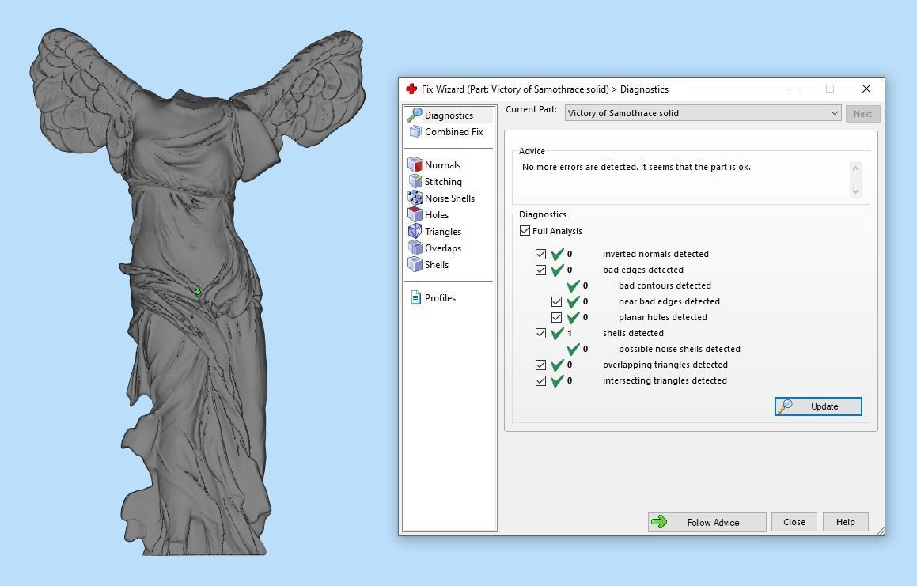The height and width of the screenshot is (586, 917).
Task: Click the Profiles label in sidebar
Action: pyautogui.click(x=440, y=297)
